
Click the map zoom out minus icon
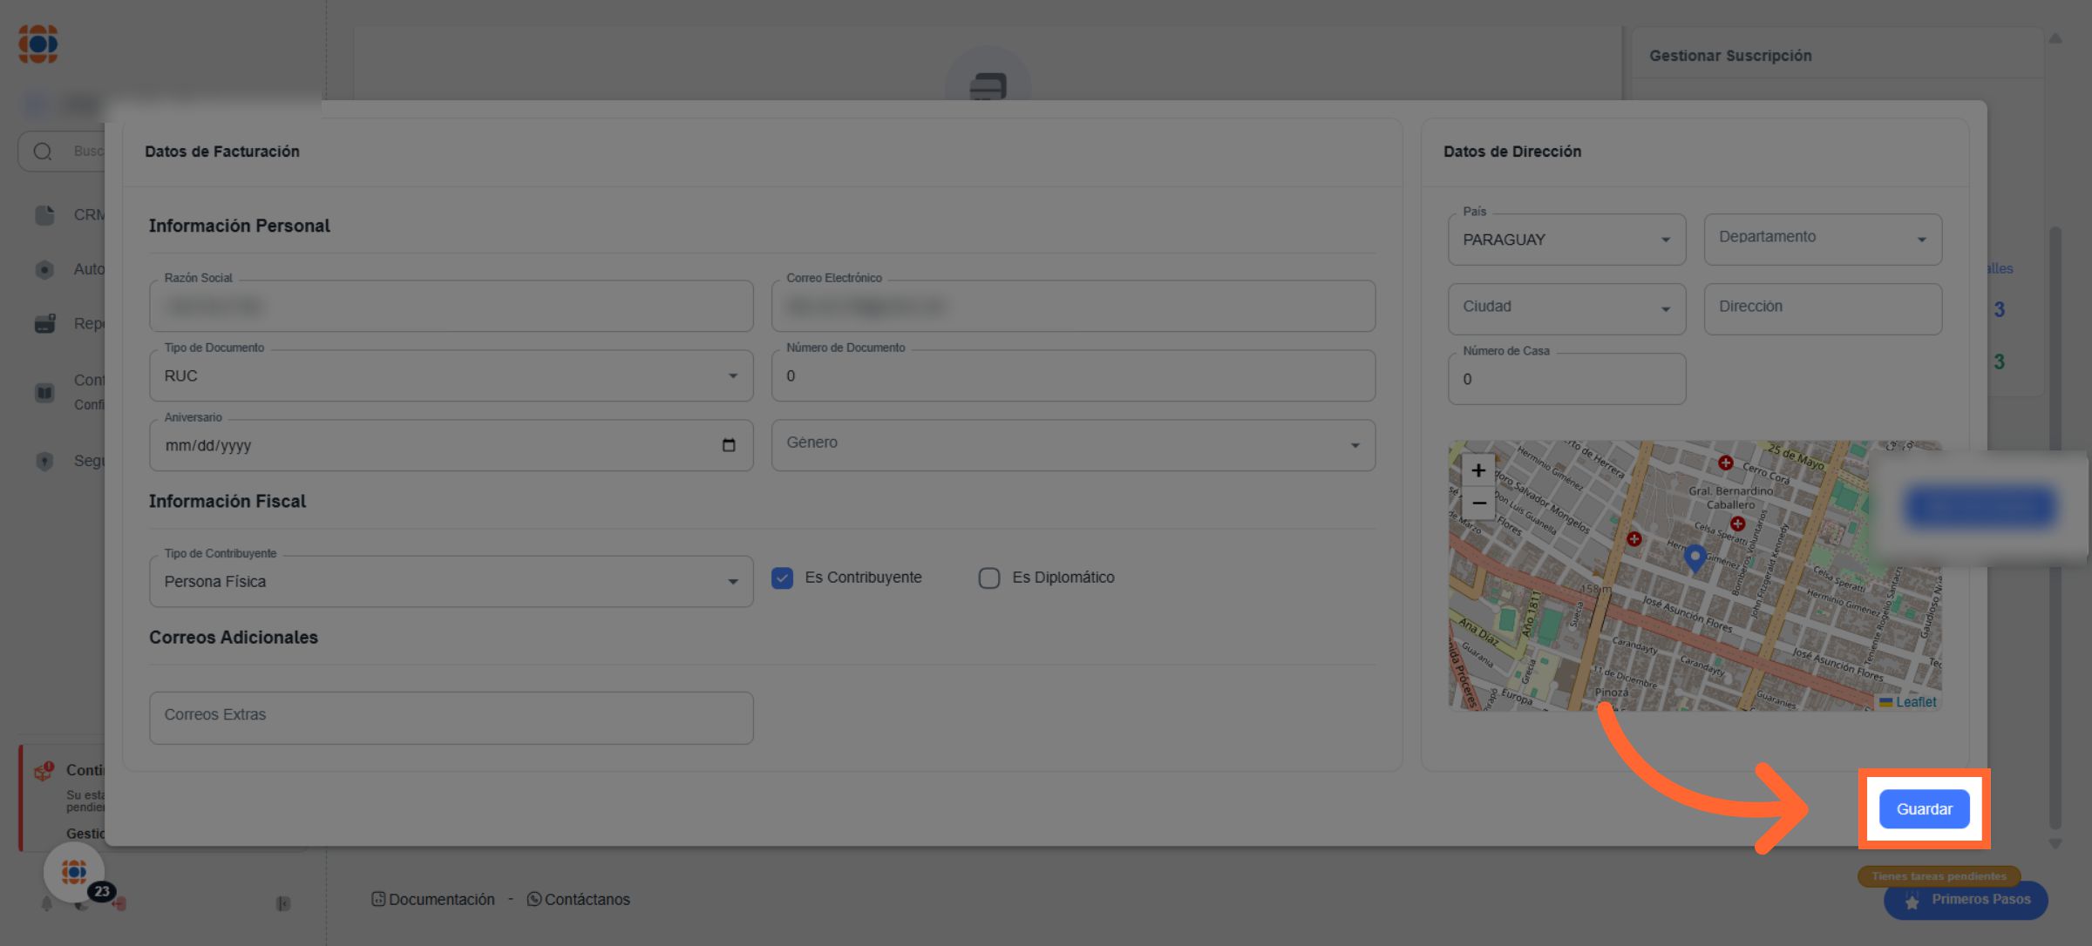[x=1478, y=503]
